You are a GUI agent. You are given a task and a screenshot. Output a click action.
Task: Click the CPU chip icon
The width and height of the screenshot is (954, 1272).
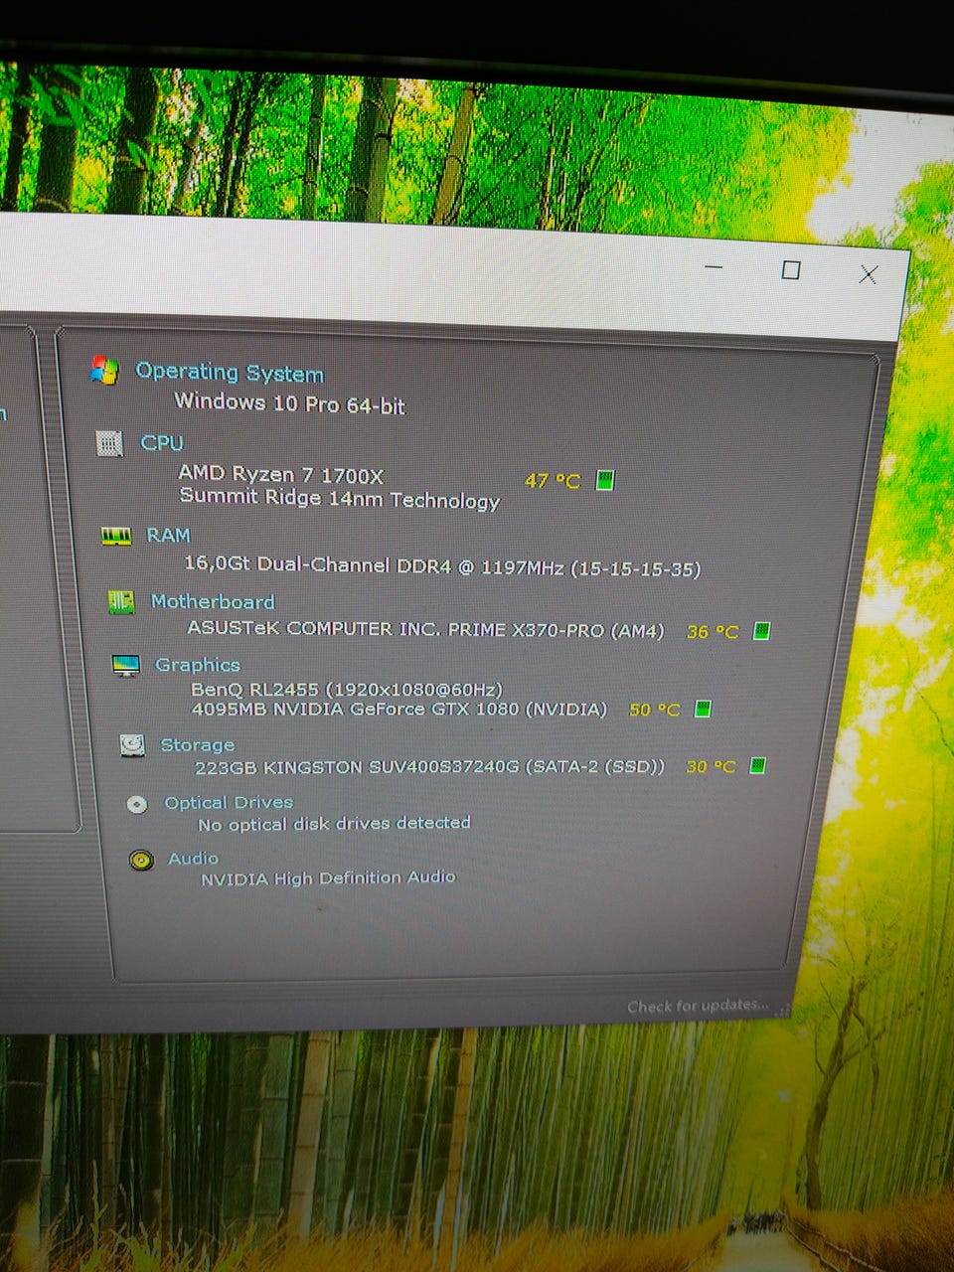(109, 443)
